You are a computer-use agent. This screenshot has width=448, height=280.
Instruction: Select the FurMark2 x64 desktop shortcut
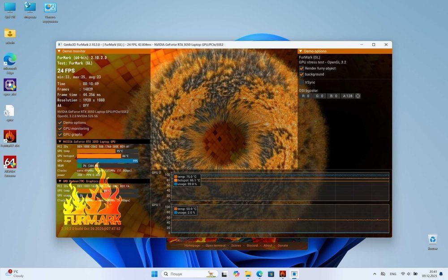tap(10, 138)
